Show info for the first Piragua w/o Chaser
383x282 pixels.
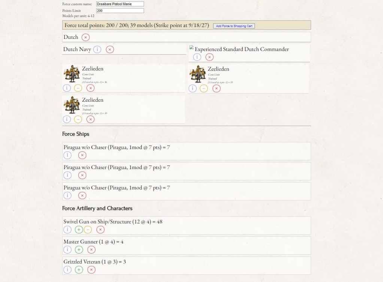point(67,155)
